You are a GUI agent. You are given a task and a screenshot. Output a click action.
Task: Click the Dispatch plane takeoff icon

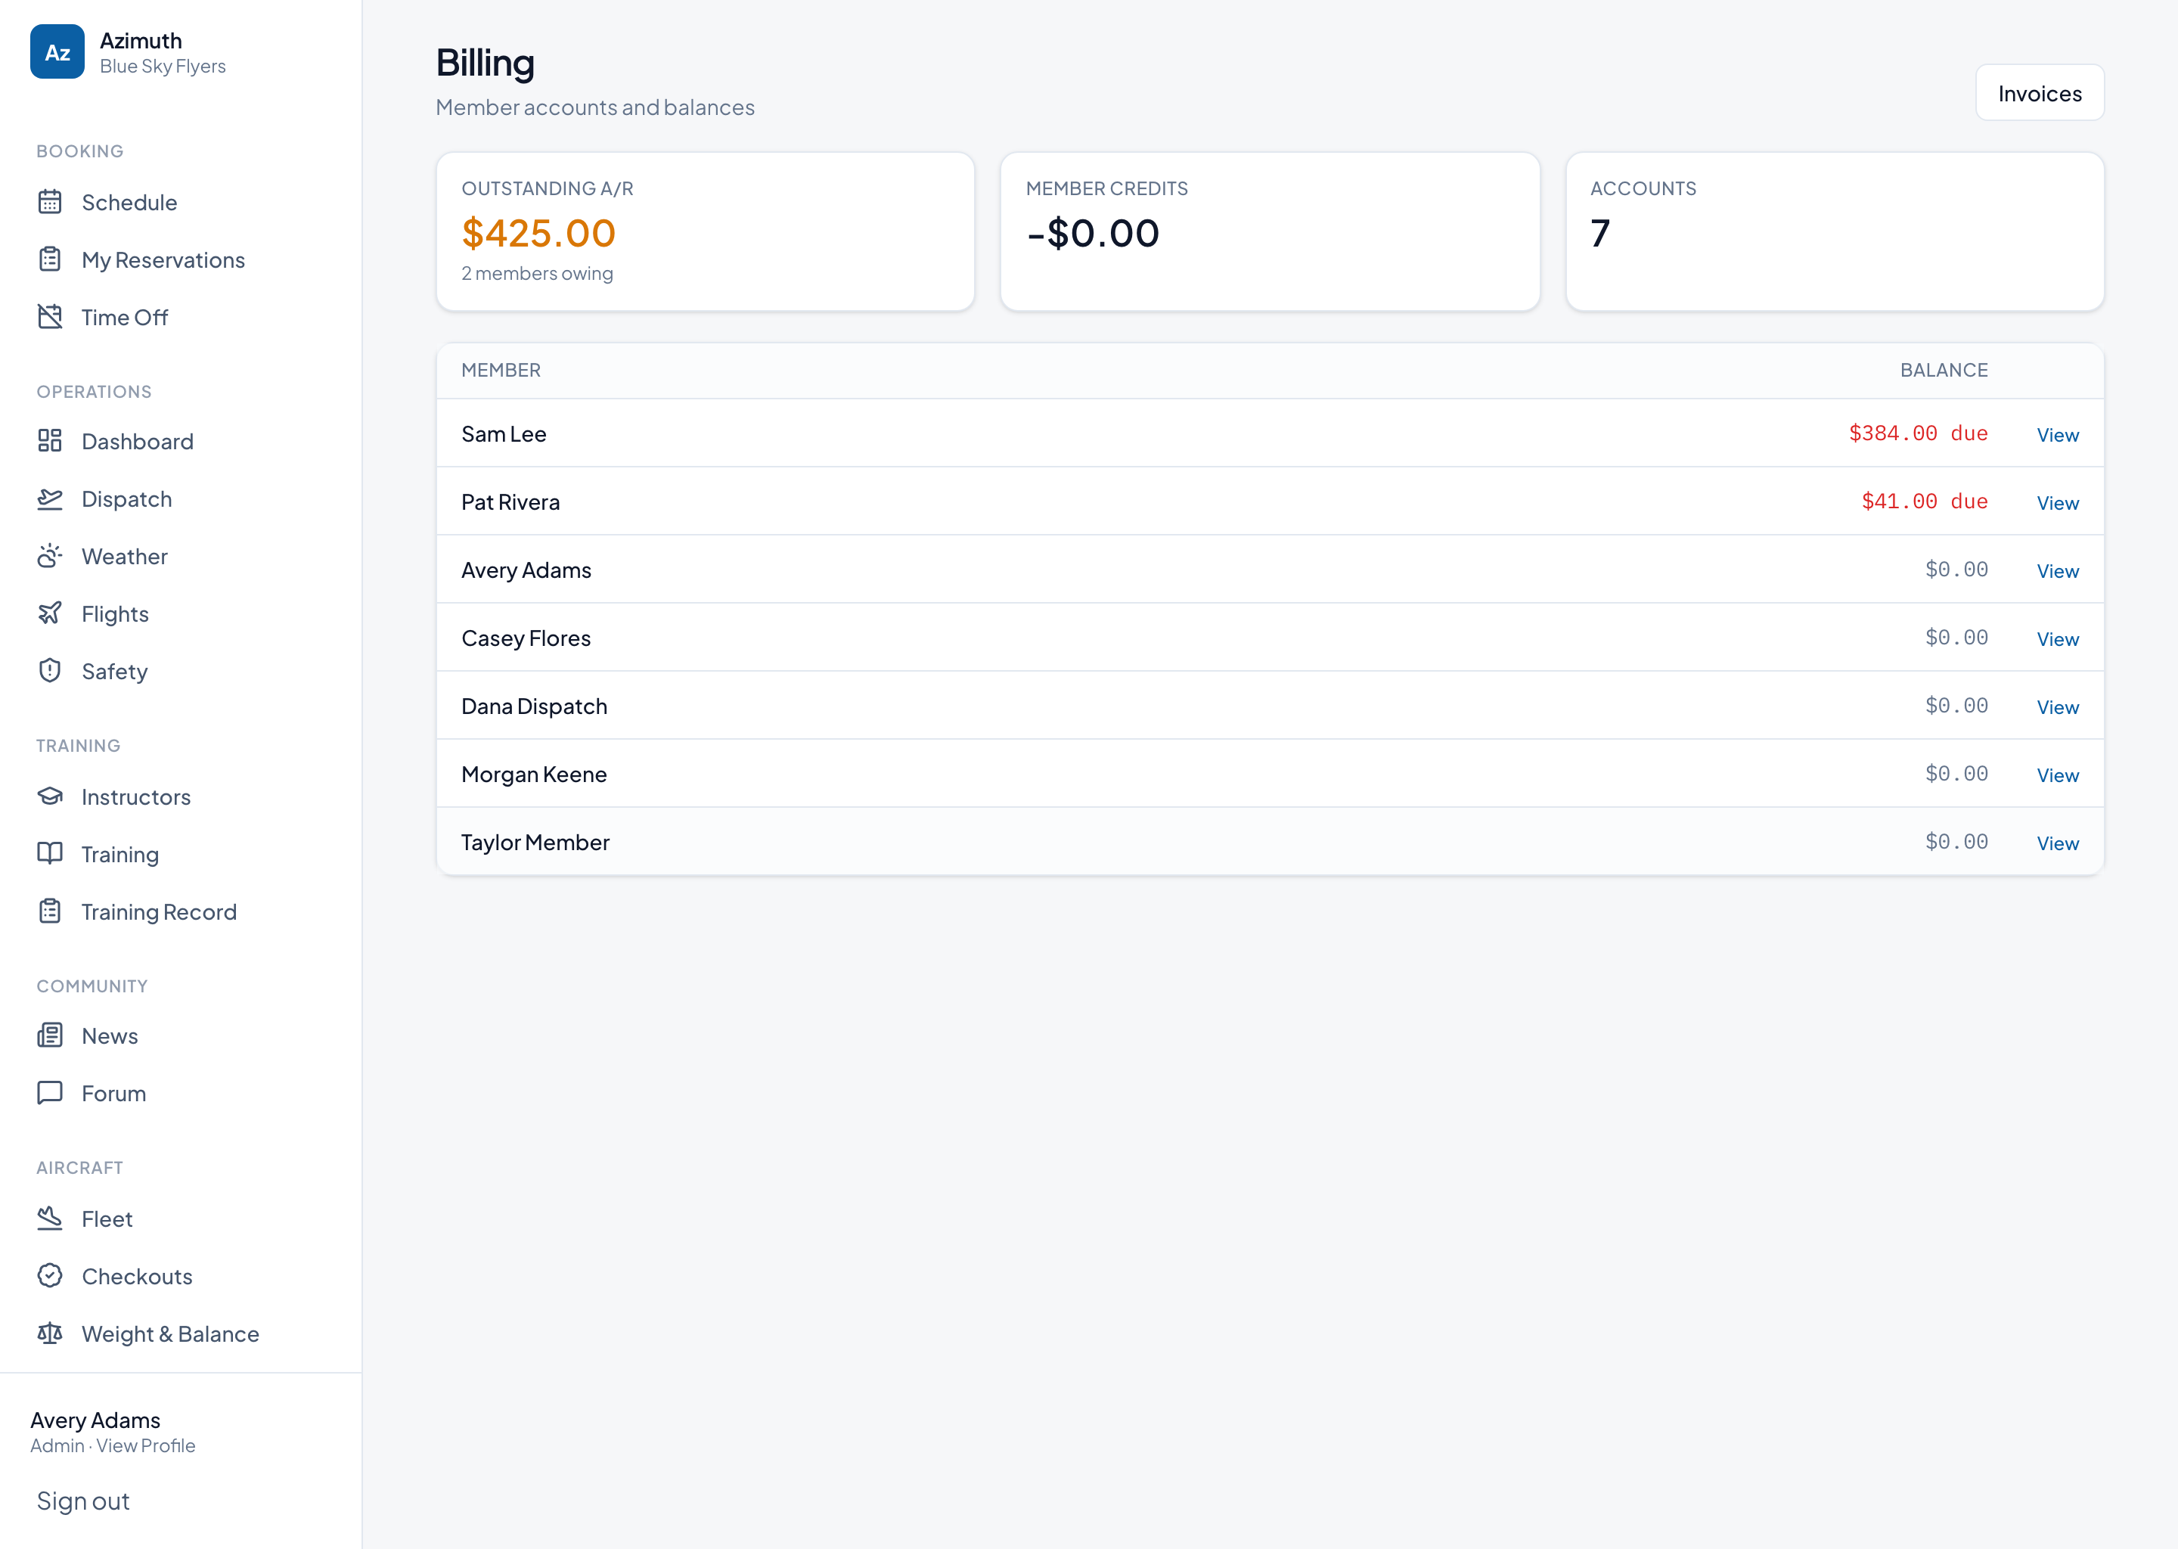pyautogui.click(x=50, y=499)
